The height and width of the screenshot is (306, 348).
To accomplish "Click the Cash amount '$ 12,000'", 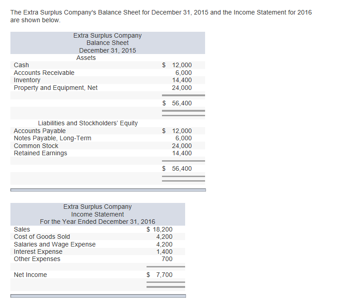I will [x=177, y=65].
